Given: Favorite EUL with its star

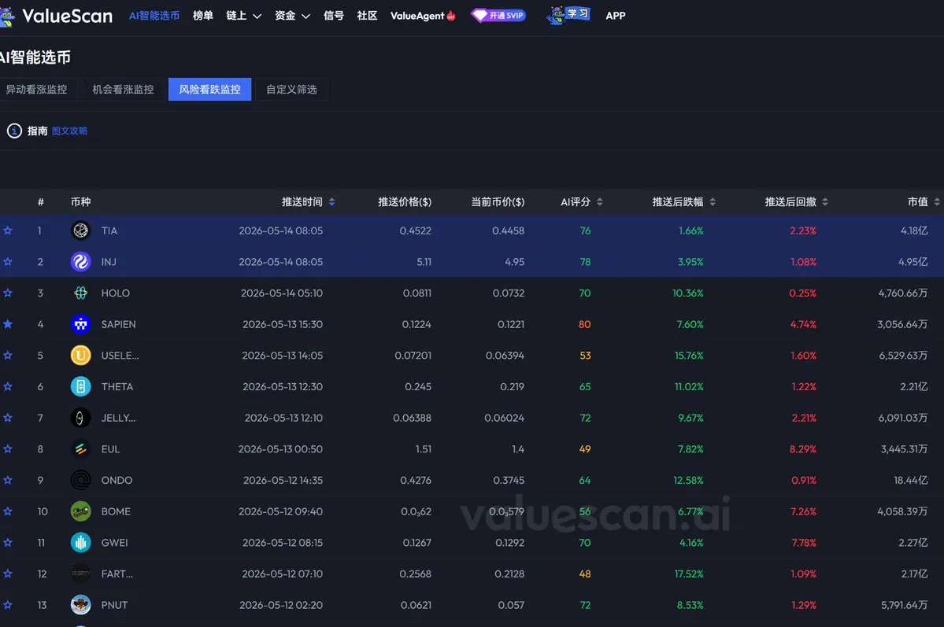Looking at the screenshot, I should tap(8, 449).
